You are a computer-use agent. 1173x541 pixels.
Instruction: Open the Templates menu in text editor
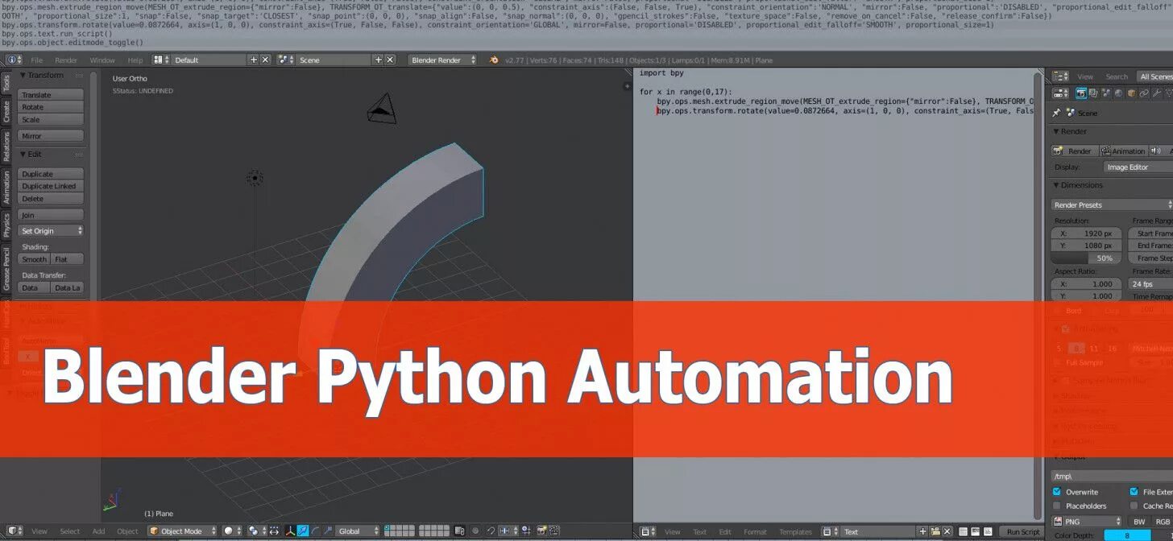click(795, 532)
